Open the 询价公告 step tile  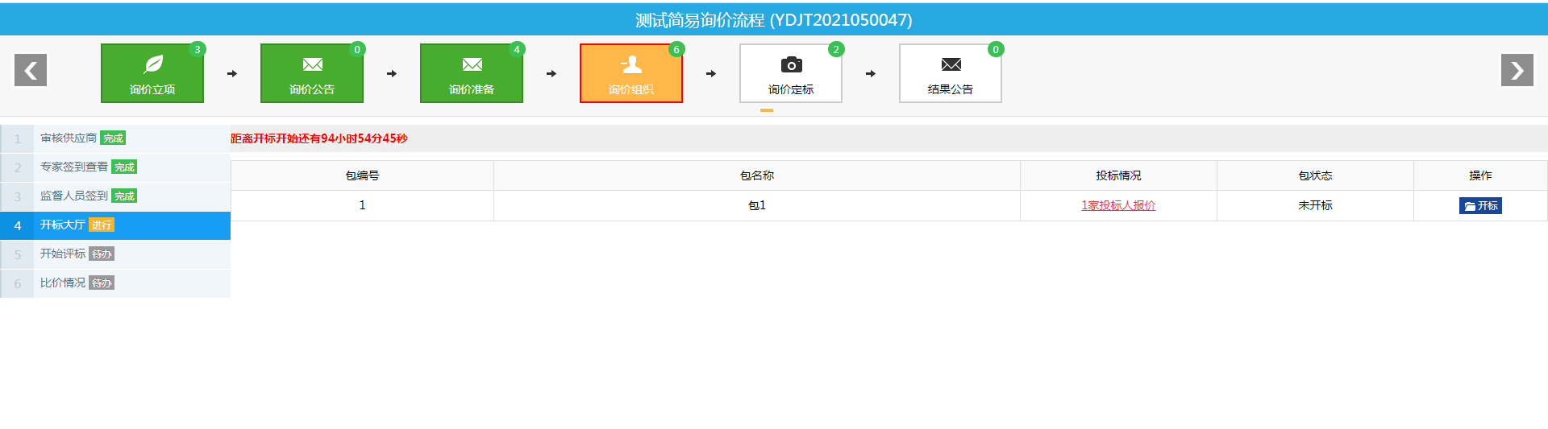311,73
